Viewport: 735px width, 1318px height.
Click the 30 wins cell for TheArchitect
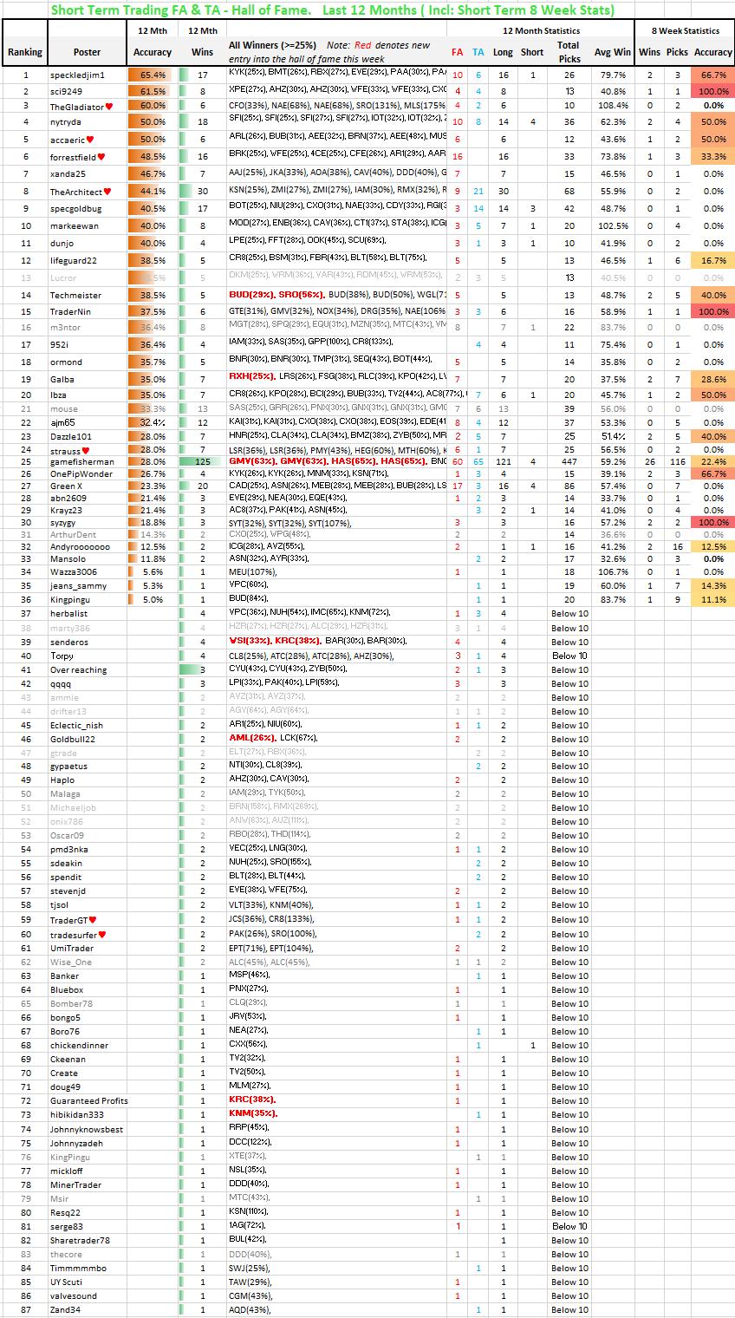pyautogui.click(x=203, y=192)
